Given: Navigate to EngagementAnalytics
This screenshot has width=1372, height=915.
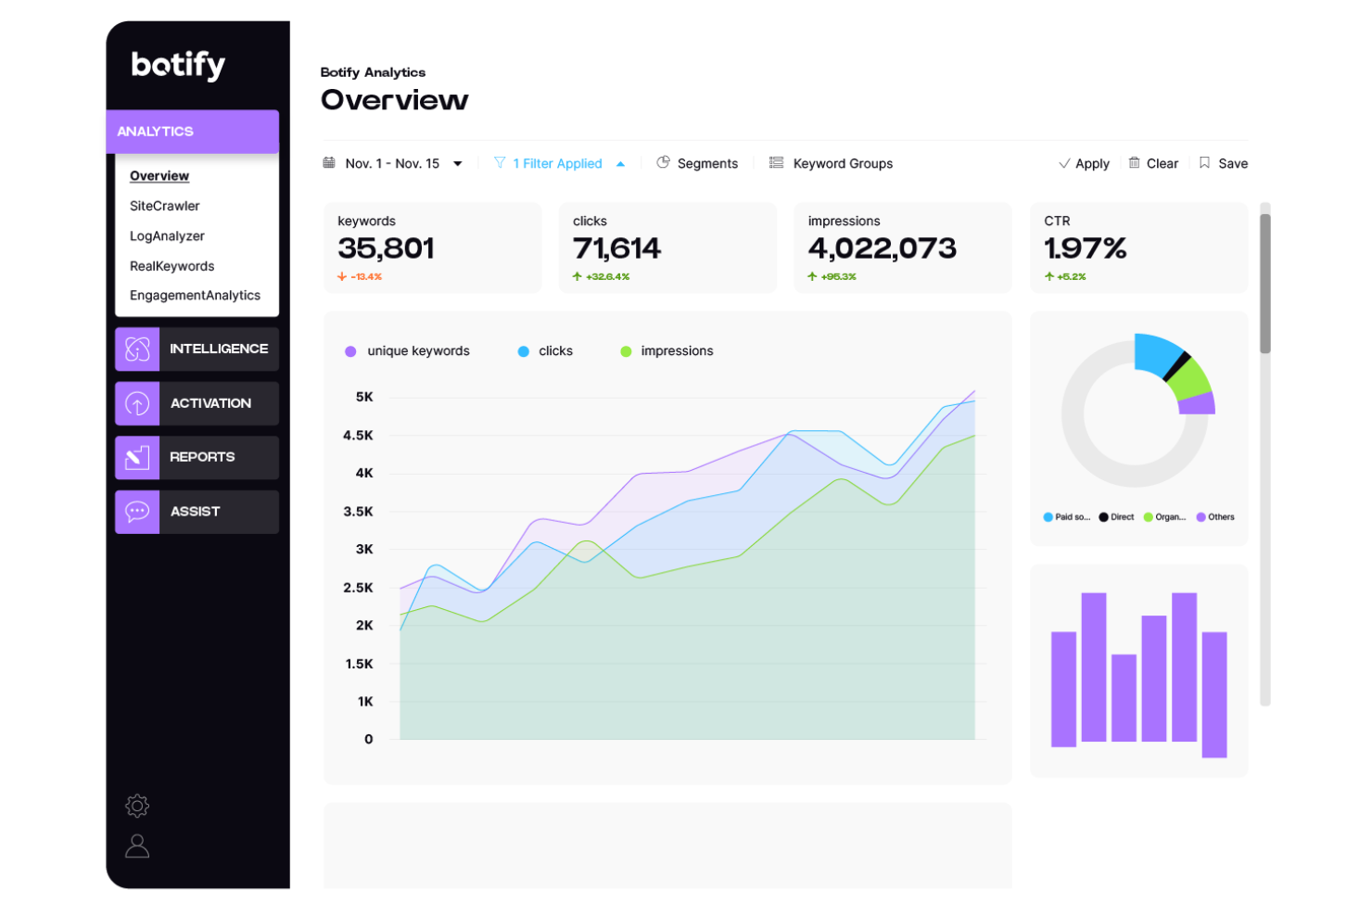Looking at the screenshot, I should click(x=195, y=296).
